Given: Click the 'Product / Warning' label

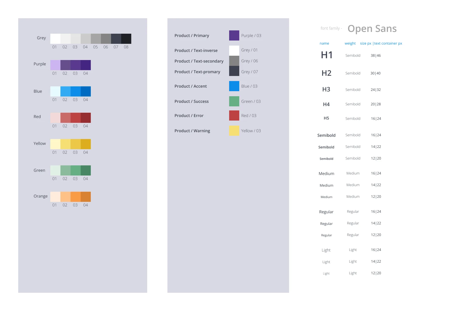Looking at the screenshot, I should point(192,131).
